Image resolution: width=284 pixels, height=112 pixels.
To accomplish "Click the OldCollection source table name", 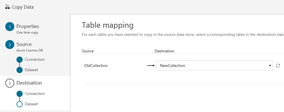I will 96,66.
